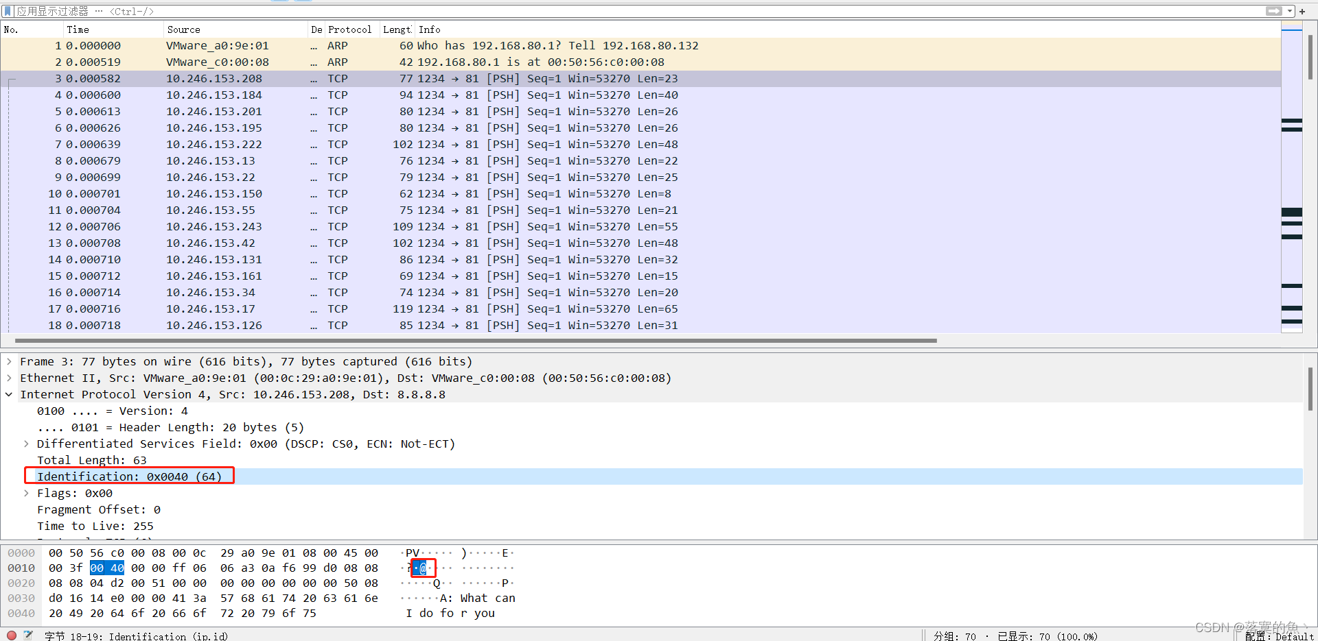Click highlighted hex bytes 00 40
Viewport: 1318px width, 641px height.
coord(107,568)
